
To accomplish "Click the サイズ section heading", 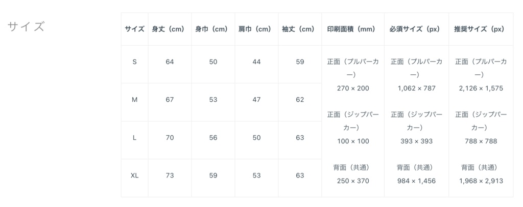I will tap(26, 27).
